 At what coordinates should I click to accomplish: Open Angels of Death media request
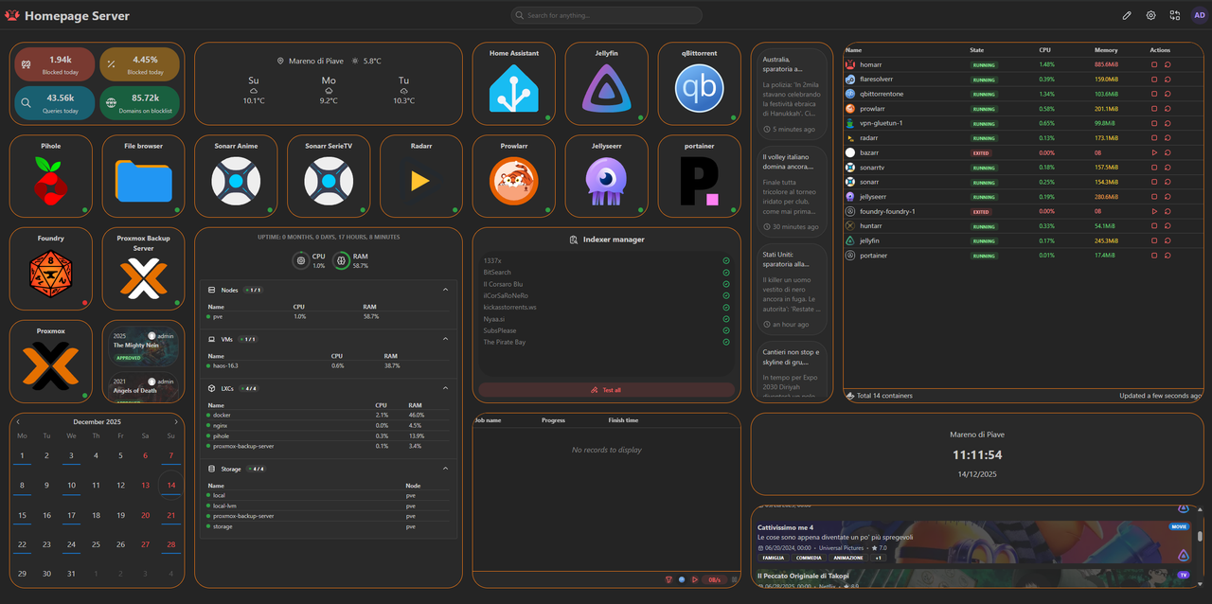pos(144,386)
